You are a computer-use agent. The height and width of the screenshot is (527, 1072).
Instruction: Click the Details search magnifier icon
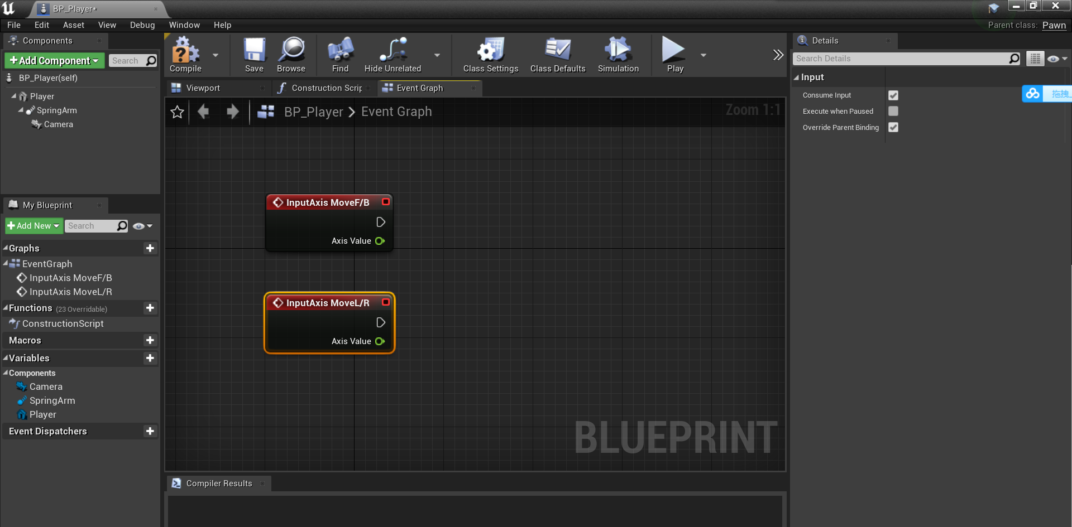tap(1014, 59)
